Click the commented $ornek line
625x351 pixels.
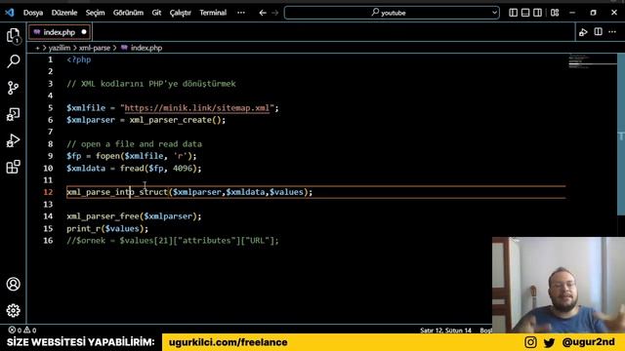(x=173, y=241)
